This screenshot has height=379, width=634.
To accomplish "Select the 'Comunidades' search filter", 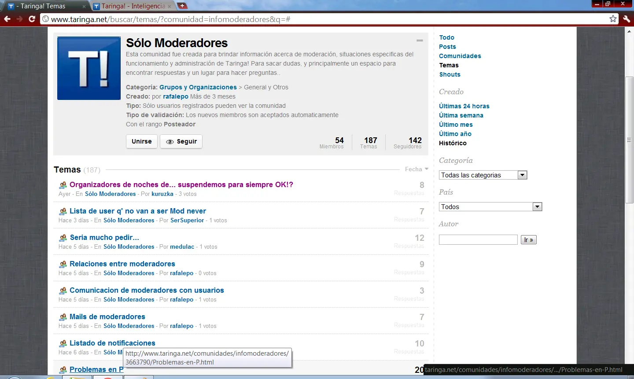I will (x=460, y=56).
